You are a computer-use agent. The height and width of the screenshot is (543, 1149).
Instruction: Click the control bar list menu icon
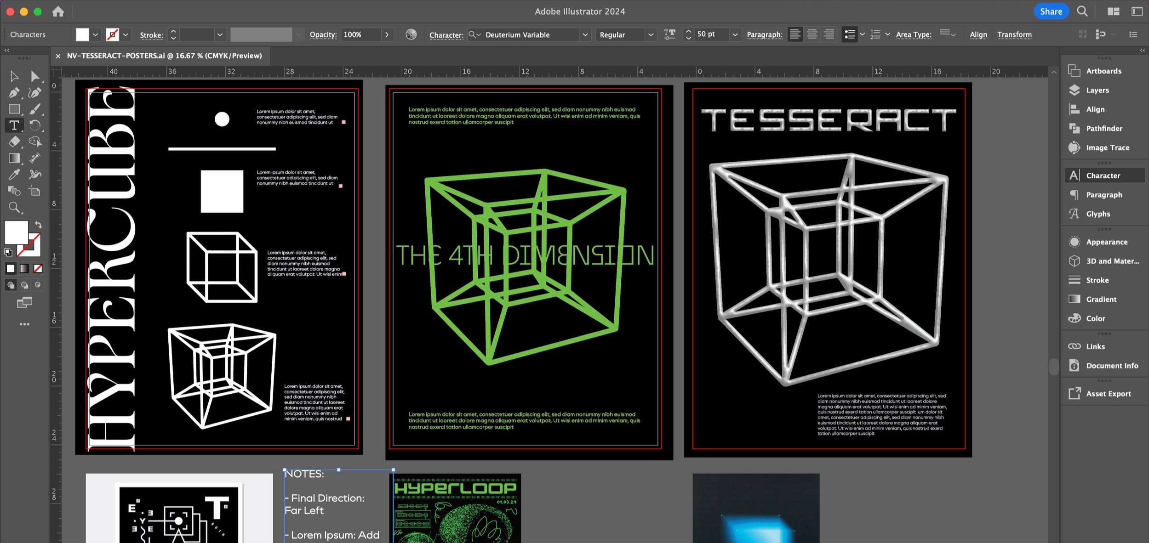pyautogui.click(x=1133, y=34)
